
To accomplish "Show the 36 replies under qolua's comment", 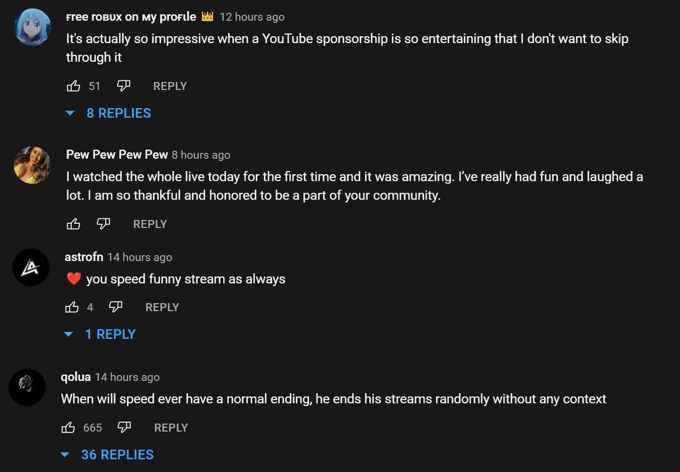I will pyautogui.click(x=117, y=454).
